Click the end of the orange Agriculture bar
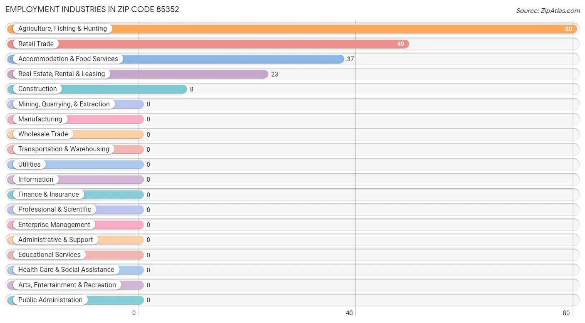The width and height of the screenshot is (585, 323). pos(574,29)
